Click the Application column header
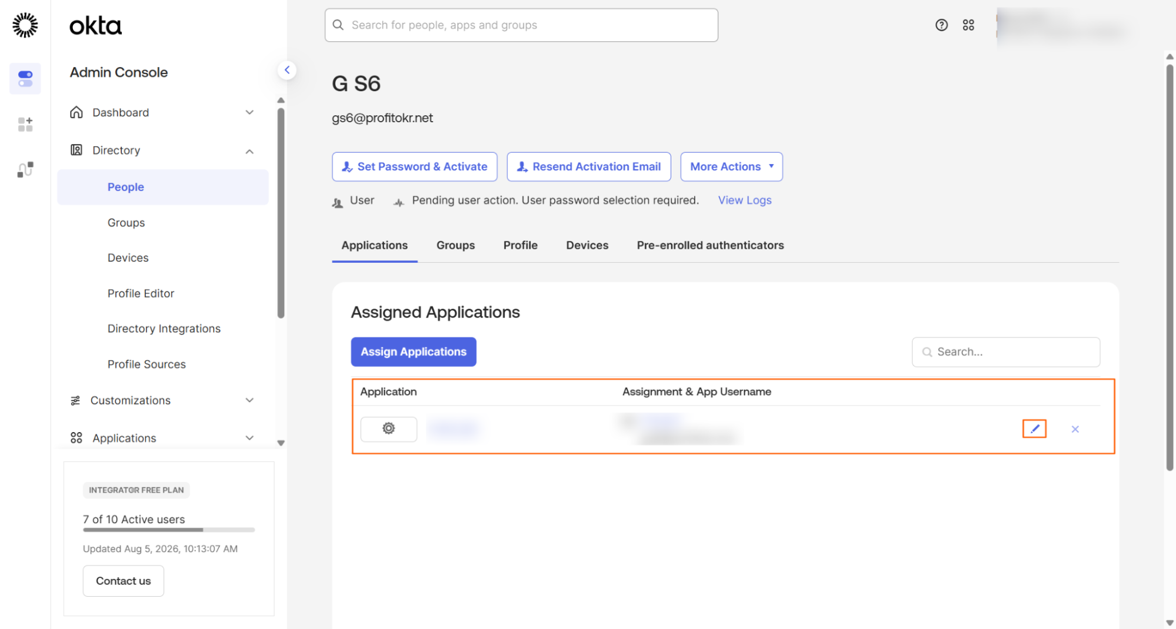The image size is (1176, 629). (388, 392)
